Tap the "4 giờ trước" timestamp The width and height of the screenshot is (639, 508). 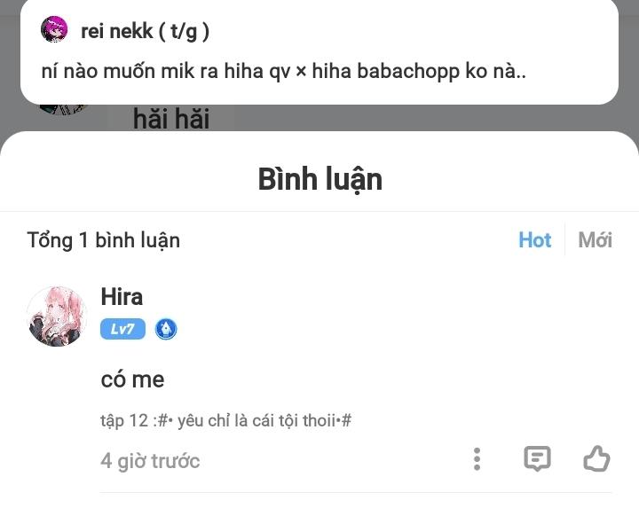click(x=150, y=461)
